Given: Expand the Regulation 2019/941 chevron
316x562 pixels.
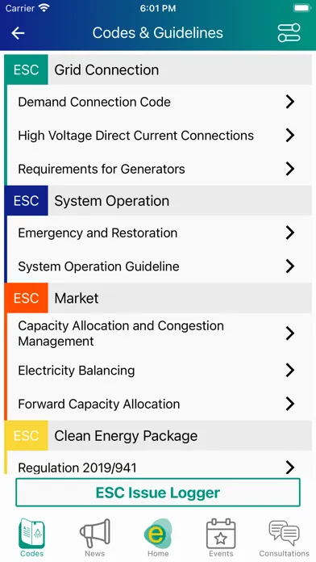Looking at the screenshot, I should click(290, 467).
